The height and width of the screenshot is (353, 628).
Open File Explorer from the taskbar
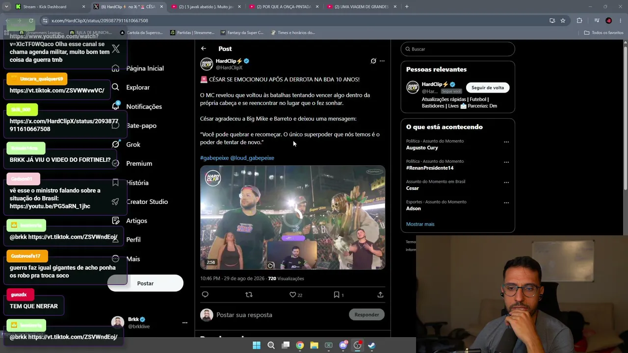tap(314, 345)
